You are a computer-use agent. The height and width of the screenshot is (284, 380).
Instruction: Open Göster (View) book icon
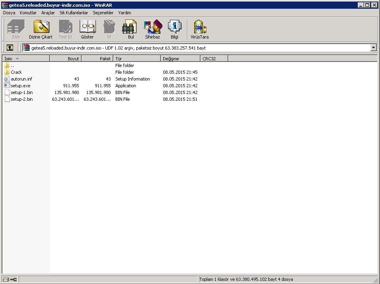[88, 27]
